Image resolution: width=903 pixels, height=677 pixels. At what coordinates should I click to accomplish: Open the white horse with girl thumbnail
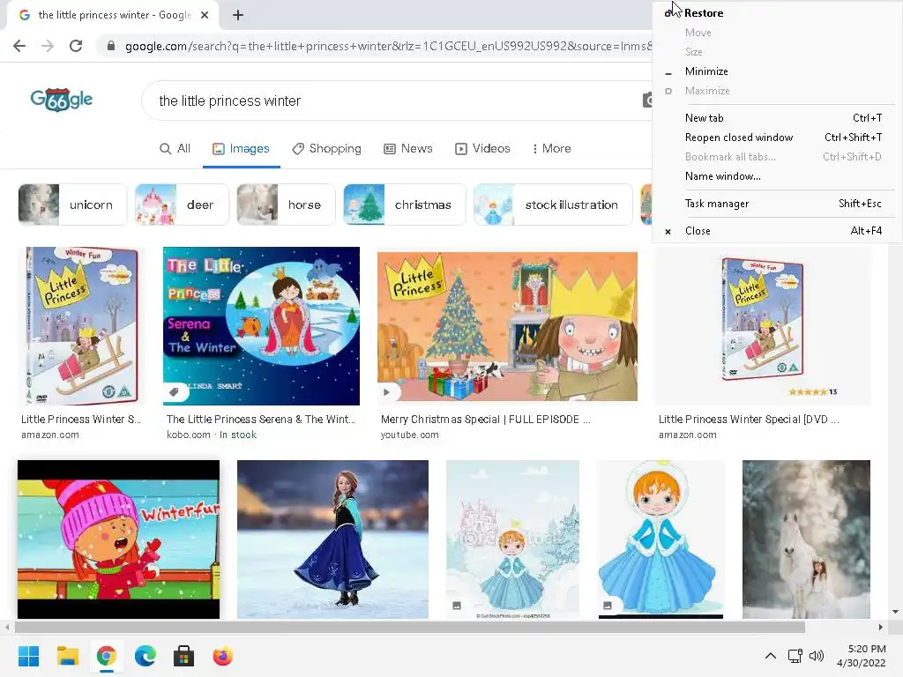(806, 539)
